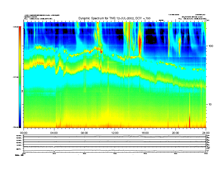Click the vertical rainbow color scale bar

coord(20,77)
